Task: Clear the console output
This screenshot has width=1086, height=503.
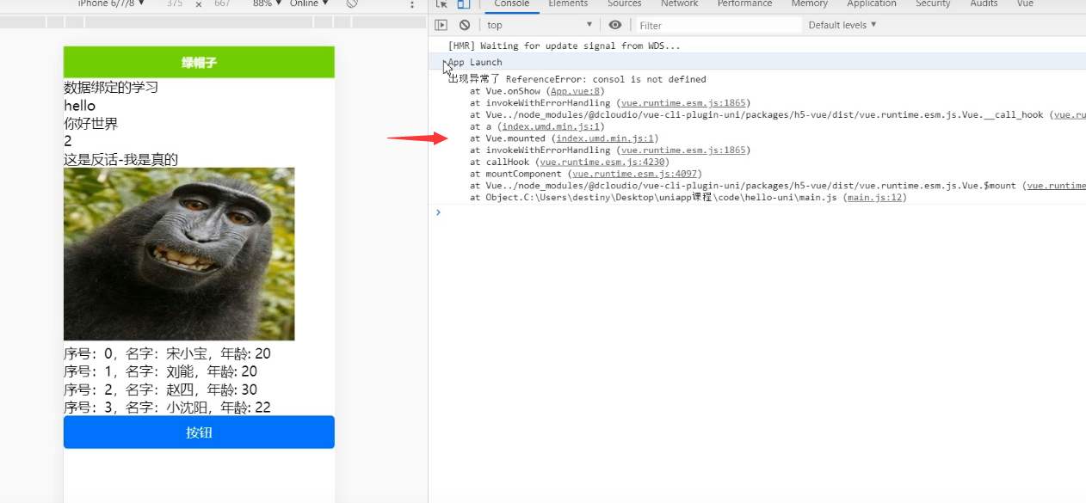Action: (465, 25)
